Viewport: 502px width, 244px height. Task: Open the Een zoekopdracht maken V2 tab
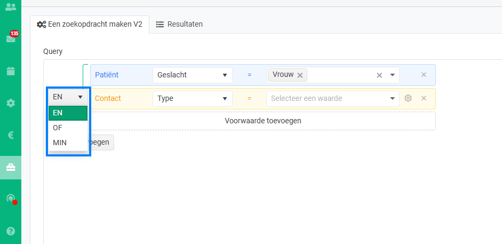click(90, 24)
